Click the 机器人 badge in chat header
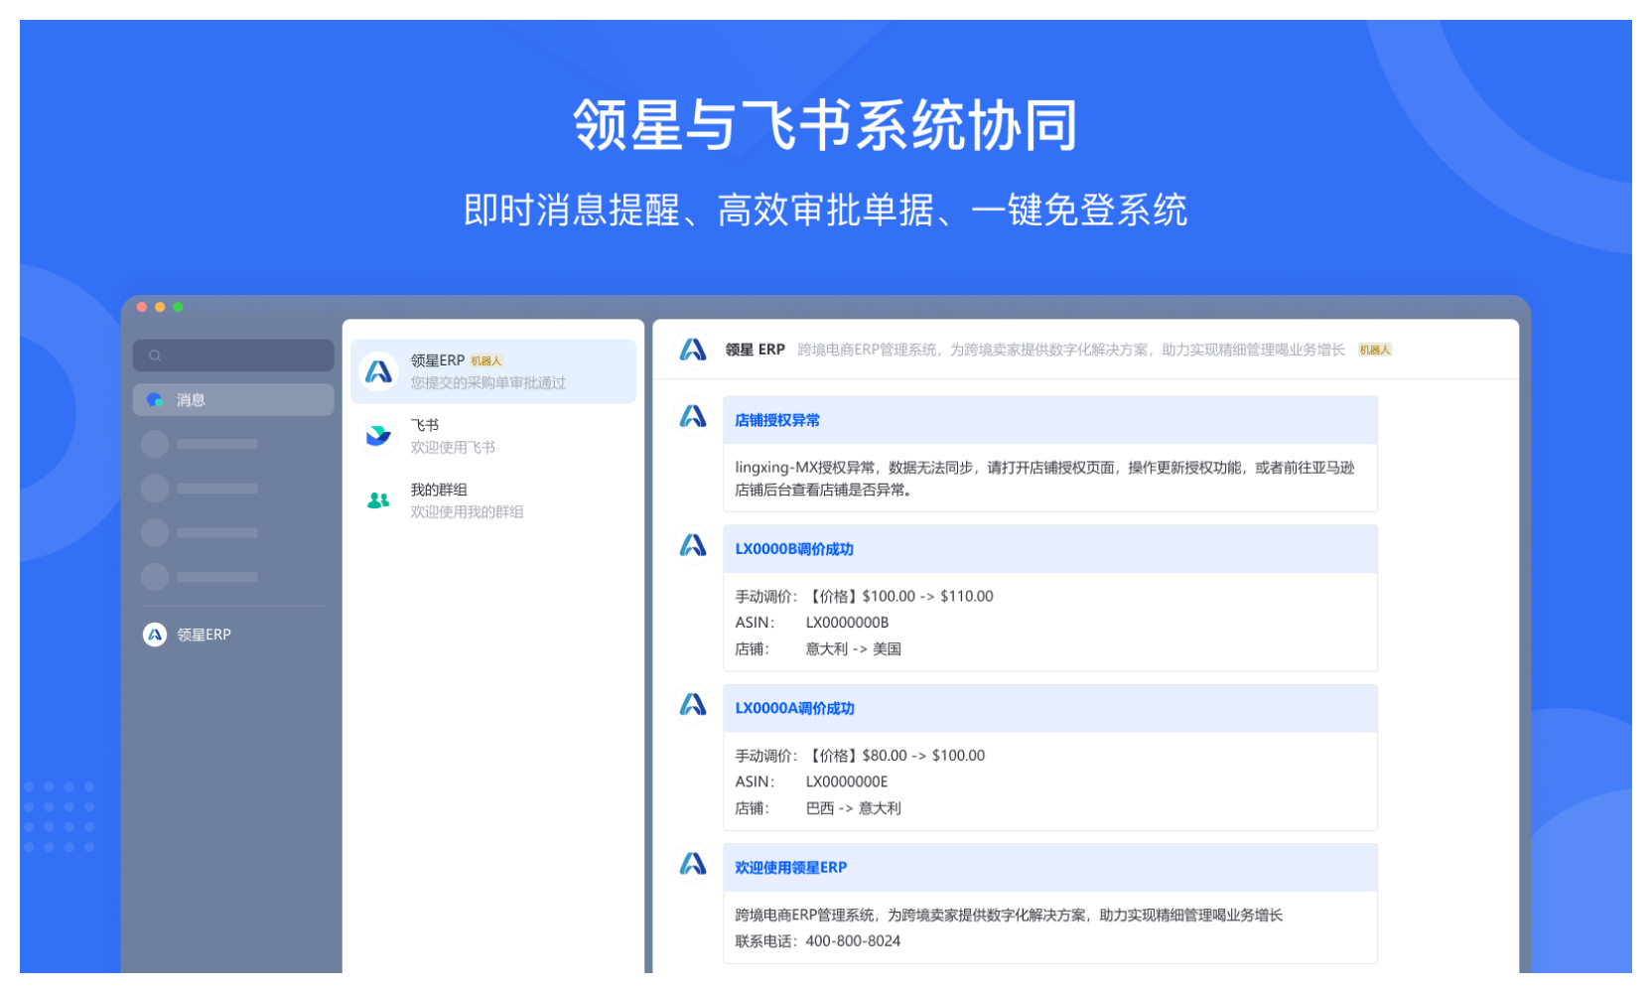 tap(1375, 350)
